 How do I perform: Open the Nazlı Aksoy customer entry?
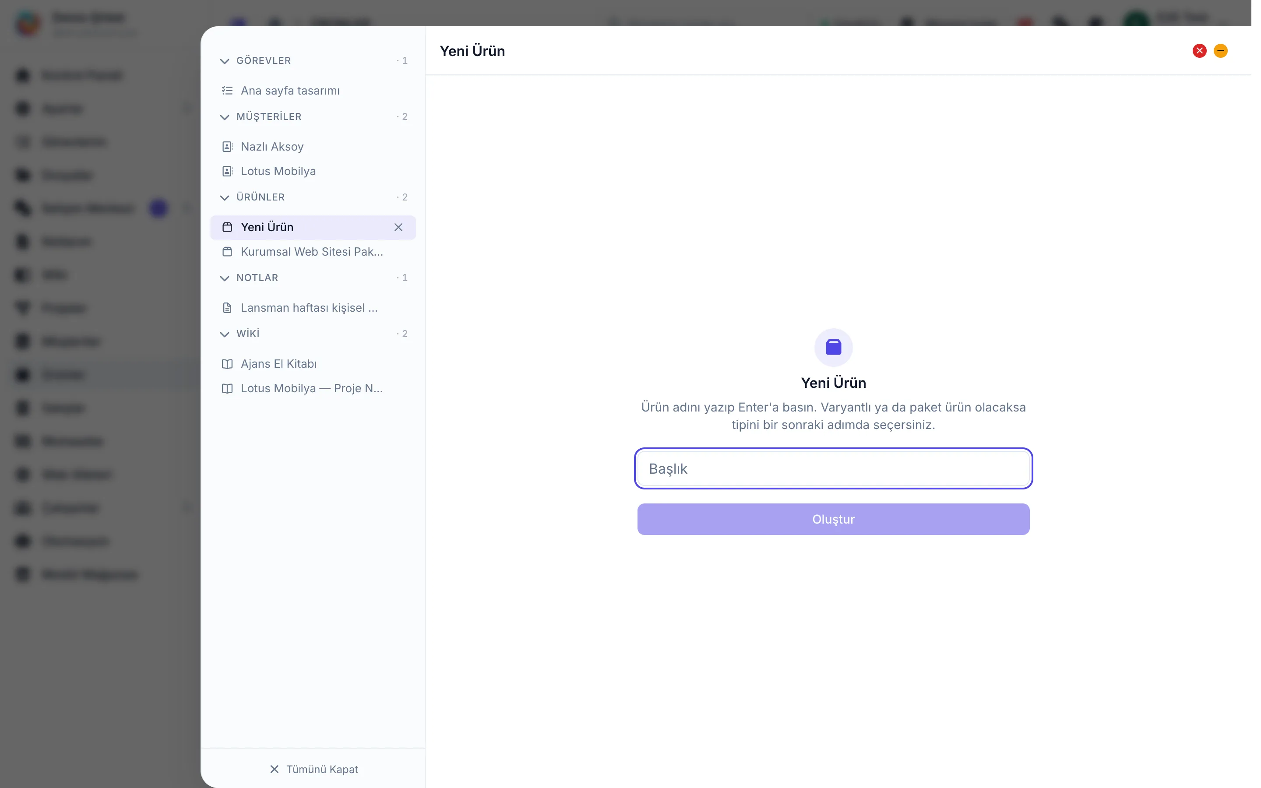click(x=313, y=147)
